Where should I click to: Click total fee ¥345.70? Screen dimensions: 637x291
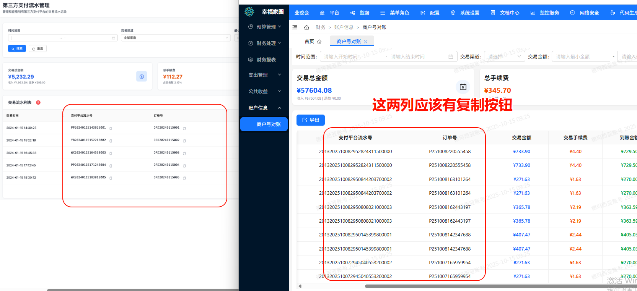(x=497, y=91)
